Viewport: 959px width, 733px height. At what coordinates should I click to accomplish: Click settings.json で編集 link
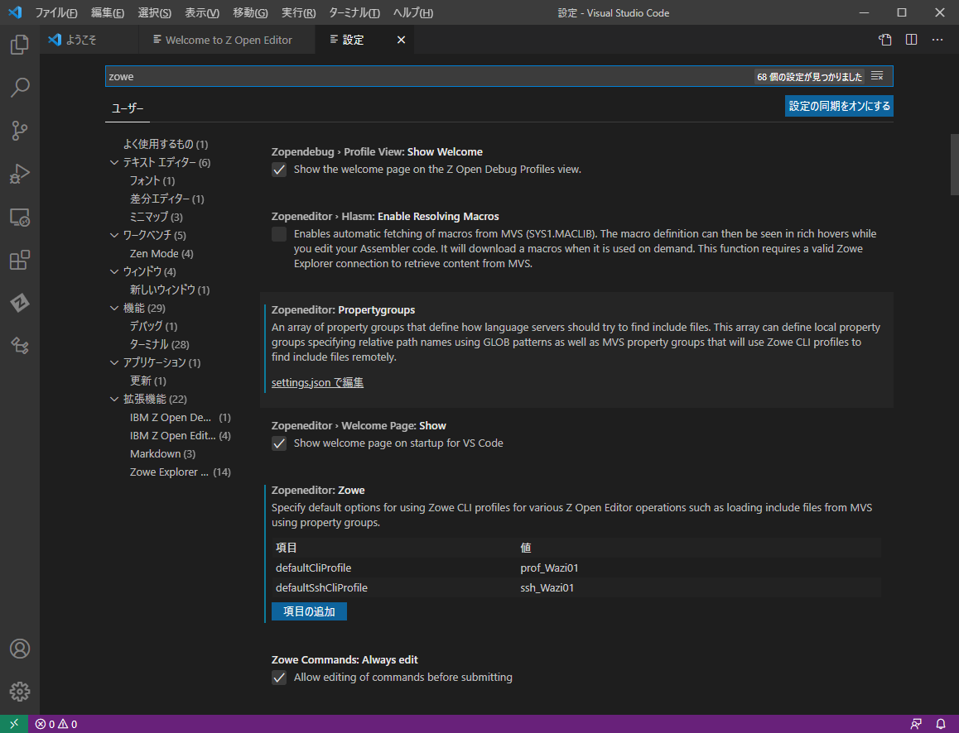pos(317,383)
